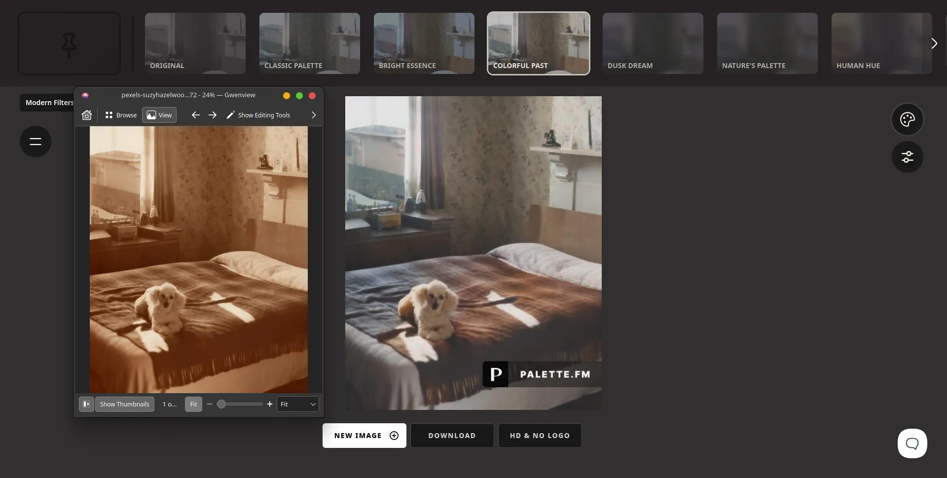Click the home icon in Gwenview toolbar
The height and width of the screenshot is (478, 947).
point(87,115)
